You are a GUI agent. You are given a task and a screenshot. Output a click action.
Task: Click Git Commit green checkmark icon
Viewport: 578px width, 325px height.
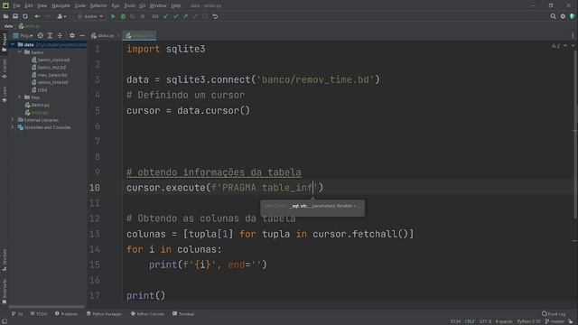176,16
